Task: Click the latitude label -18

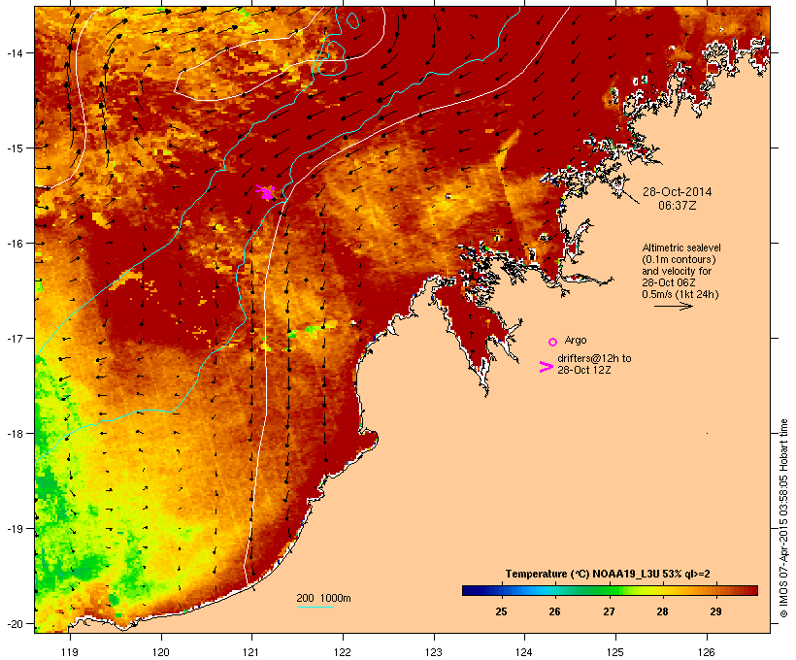Action: point(15,433)
